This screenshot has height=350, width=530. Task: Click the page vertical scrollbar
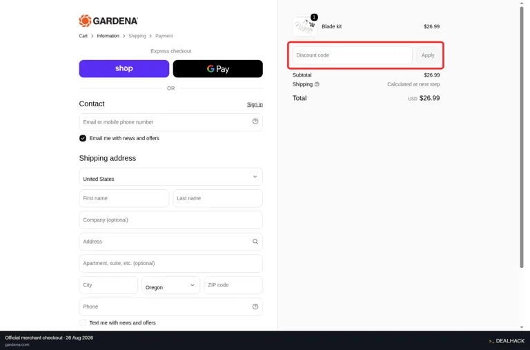tap(522, 137)
